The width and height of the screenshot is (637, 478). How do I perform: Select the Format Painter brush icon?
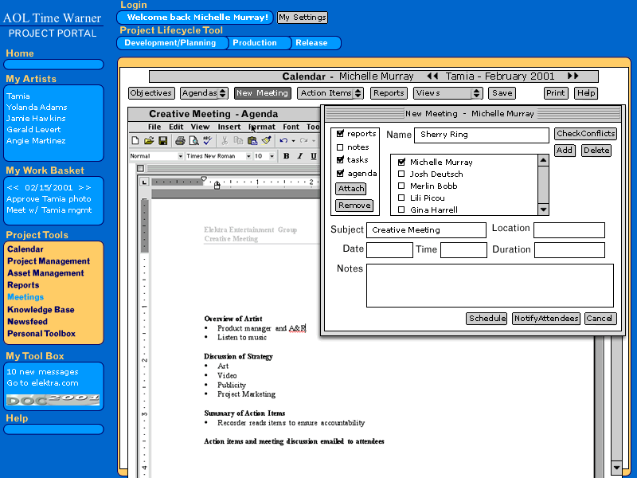(x=267, y=141)
